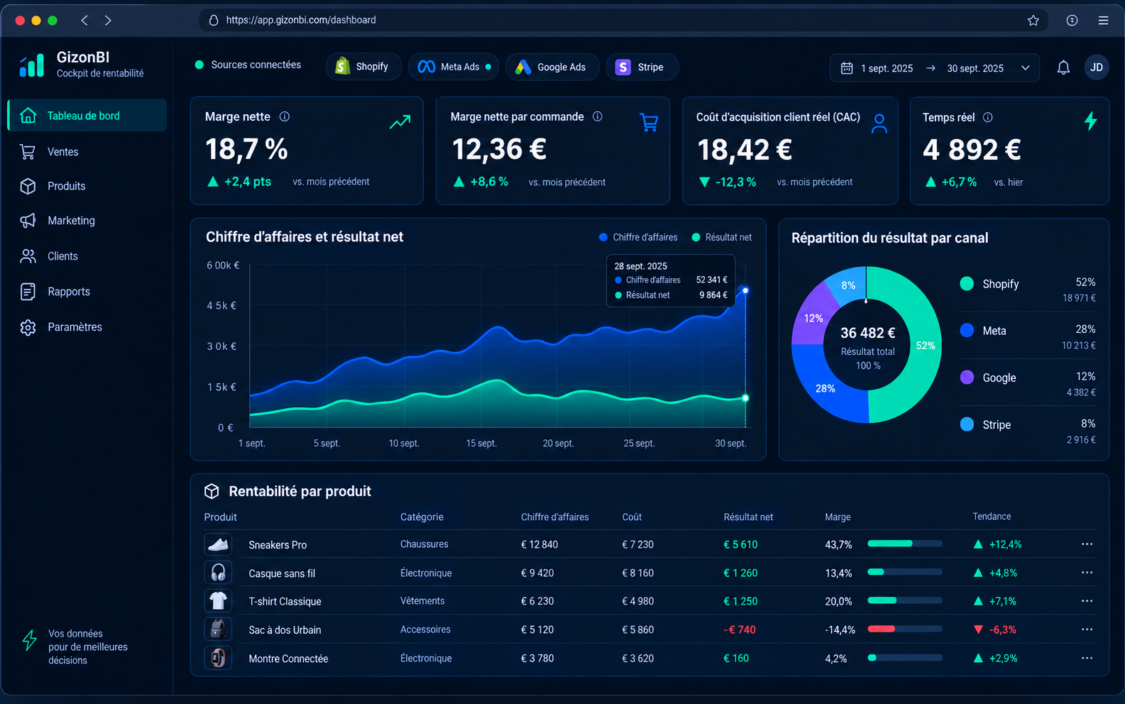Screen dimensions: 1125x704
Task: Click the lightning bolt in Temps réel card
Action: pos(1091,121)
